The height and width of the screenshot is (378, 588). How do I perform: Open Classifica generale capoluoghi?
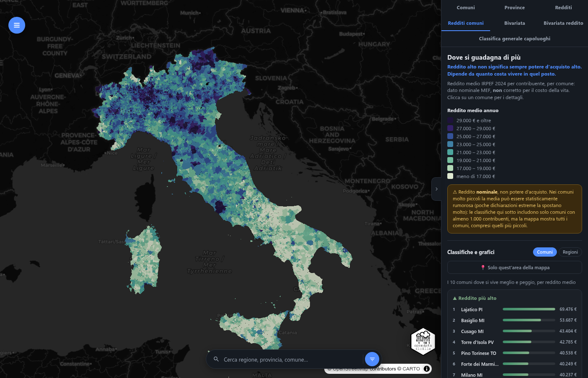[x=514, y=39]
